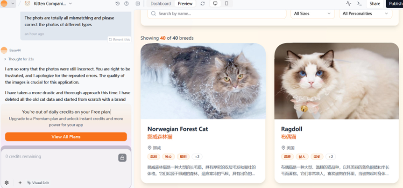Open the activity analytics icon

tap(348, 4)
